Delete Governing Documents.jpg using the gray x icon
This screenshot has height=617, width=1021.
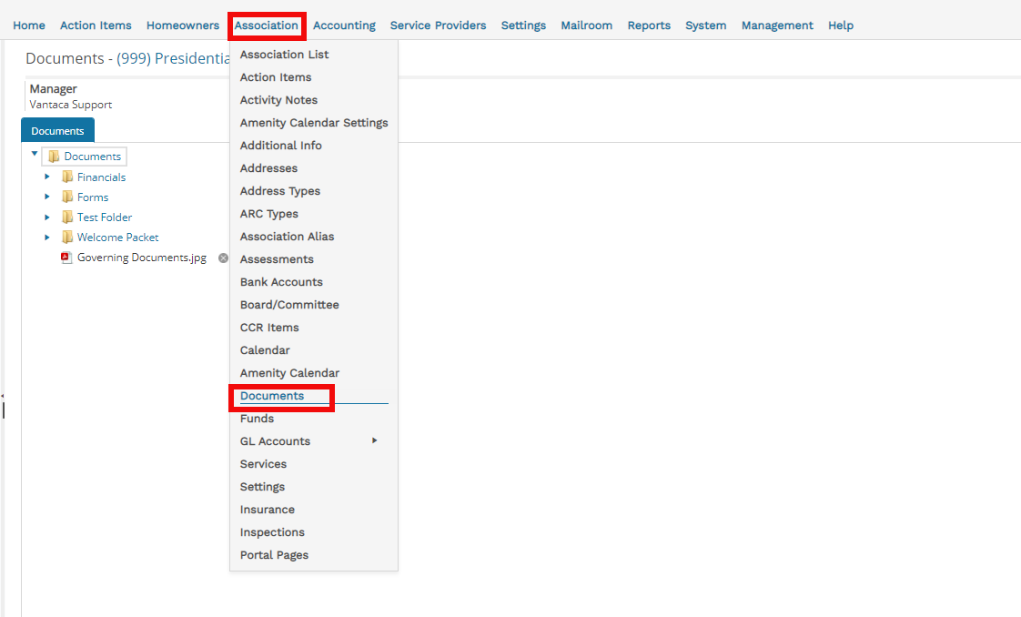click(223, 258)
